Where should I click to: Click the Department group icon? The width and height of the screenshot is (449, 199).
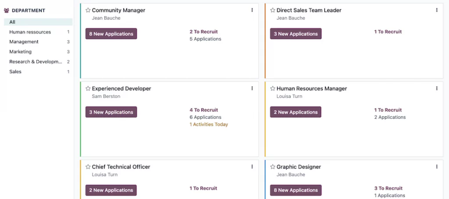[7, 10]
